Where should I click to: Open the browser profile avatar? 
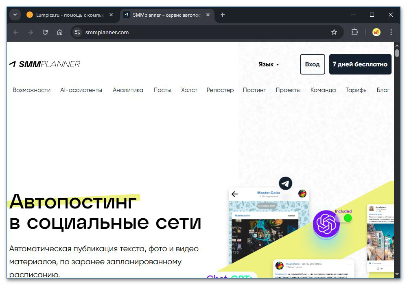pyautogui.click(x=376, y=32)
